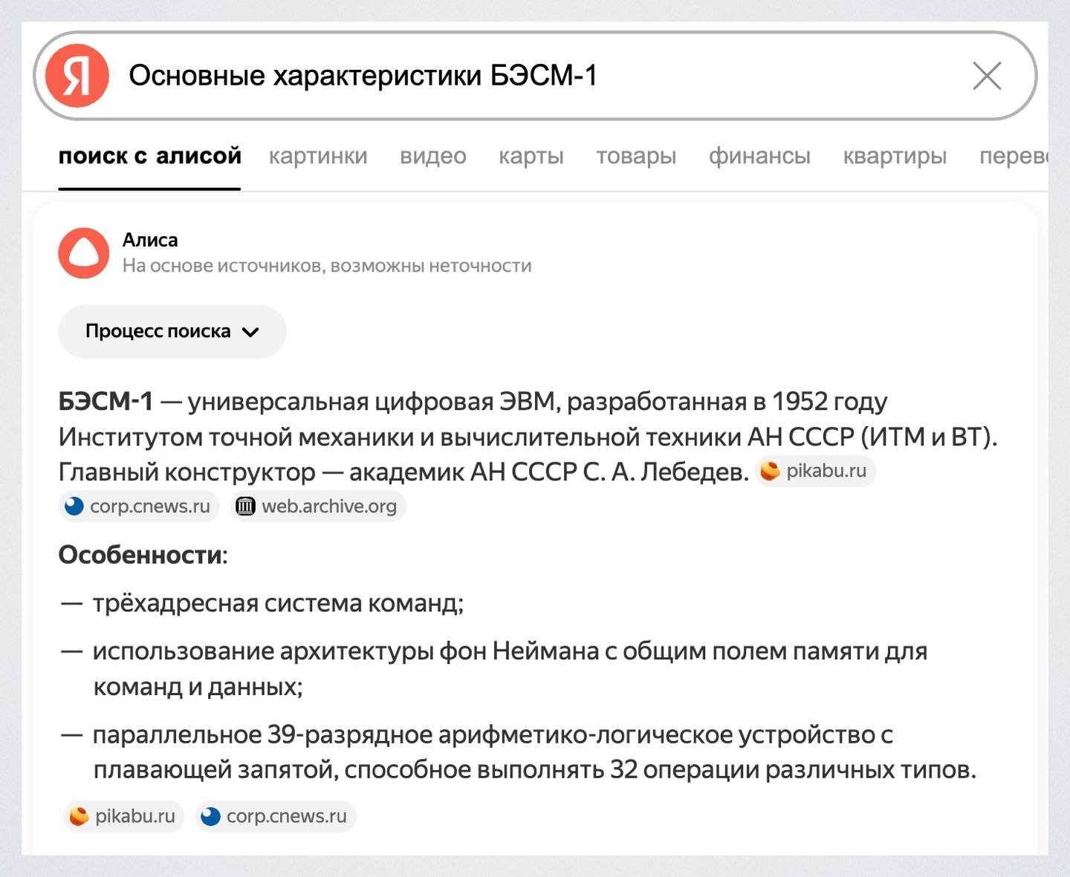The height and width of the screenshot is (877, 1070).
Task: Click the Yandex logo icon
Action: [77, 76]
